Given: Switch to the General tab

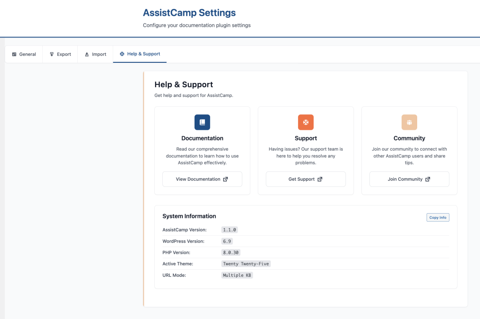Looking at the screenshot, I should point(27,54).
